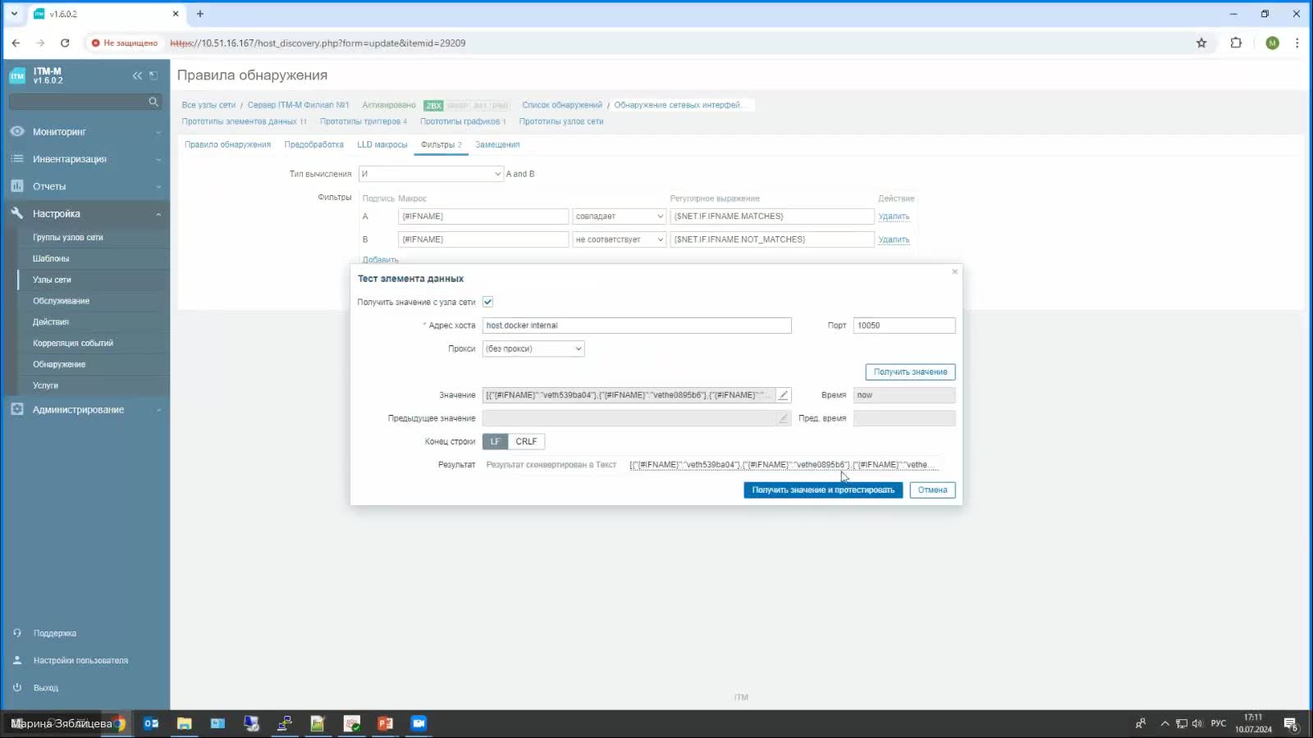Reload the page with the refresh icon
The image size is (1313, 738).
point(65,43)
